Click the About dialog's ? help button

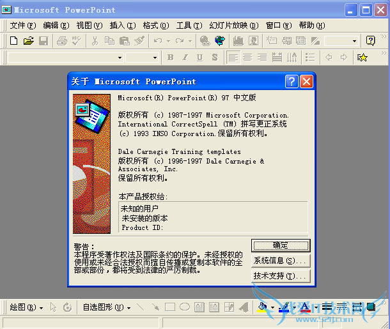292,82
